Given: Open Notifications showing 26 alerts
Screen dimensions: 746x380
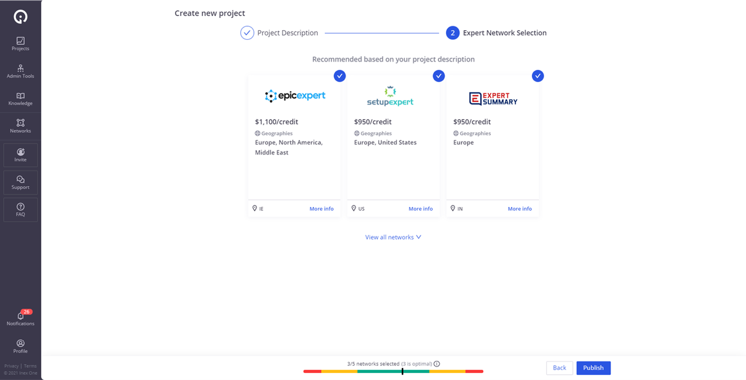Looking at the screenshot, I should coord(20,318).
